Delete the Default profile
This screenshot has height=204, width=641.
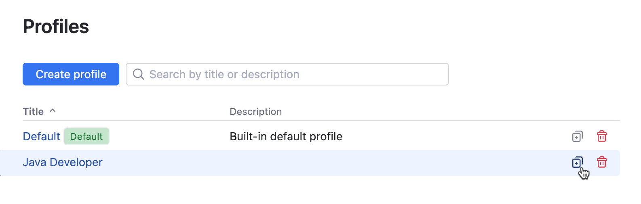(x=601, y=136)
